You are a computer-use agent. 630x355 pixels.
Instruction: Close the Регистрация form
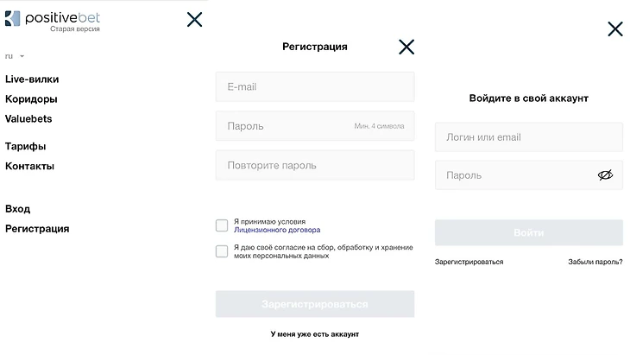click(406, 47)
